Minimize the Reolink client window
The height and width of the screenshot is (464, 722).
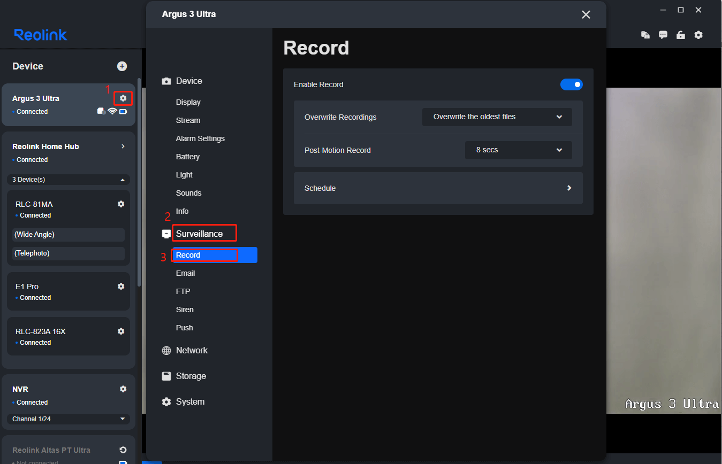[x=663, y=10]
